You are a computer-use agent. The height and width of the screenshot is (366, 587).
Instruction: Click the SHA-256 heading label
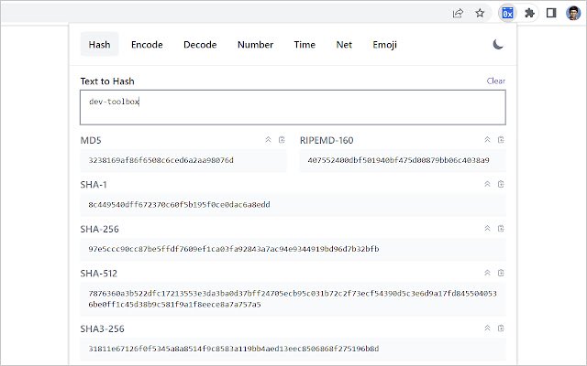[100, 229]
